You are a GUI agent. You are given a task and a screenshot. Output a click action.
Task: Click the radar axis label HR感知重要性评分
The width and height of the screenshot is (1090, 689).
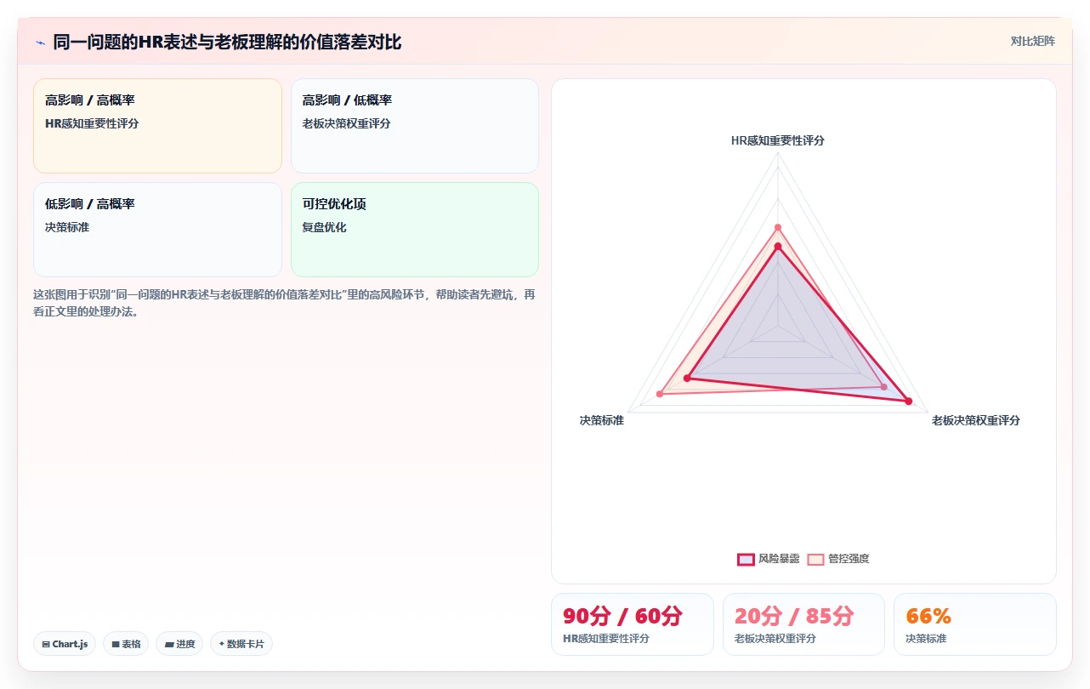778,140
